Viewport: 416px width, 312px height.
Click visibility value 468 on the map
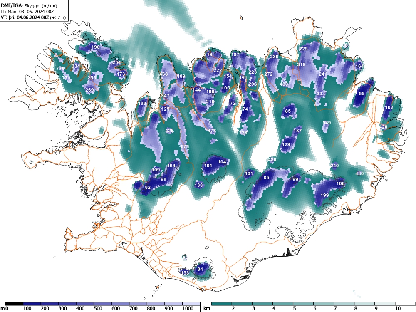[x=163, y=74]
